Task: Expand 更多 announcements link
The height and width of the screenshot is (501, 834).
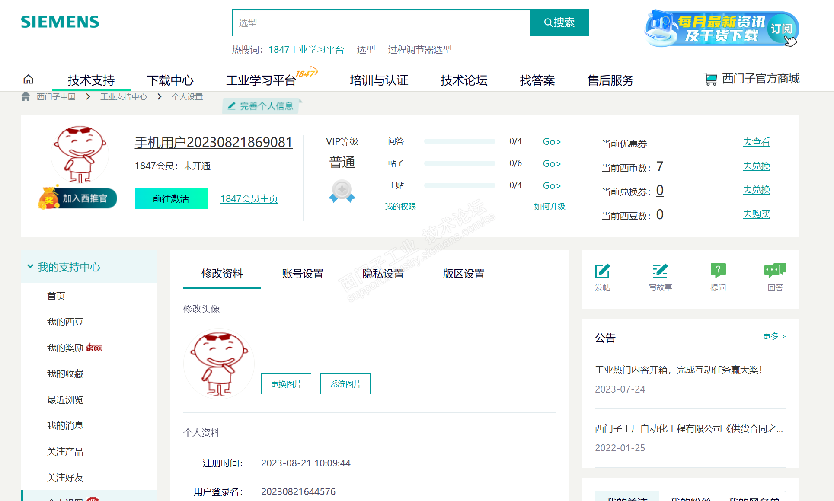Action: [x=774, y=336]
